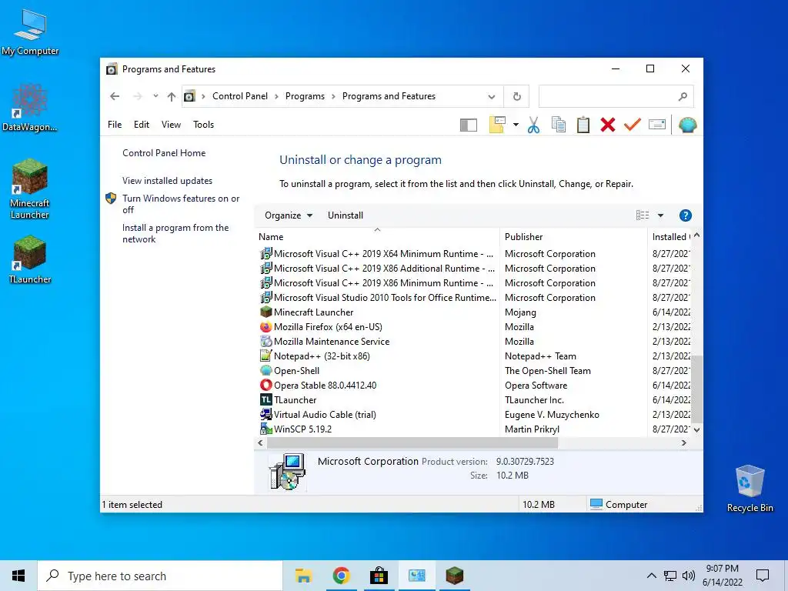Select Mozilla Maintenance Service entry
This screenshot has height=591, width=788.
tap(475, 342)
